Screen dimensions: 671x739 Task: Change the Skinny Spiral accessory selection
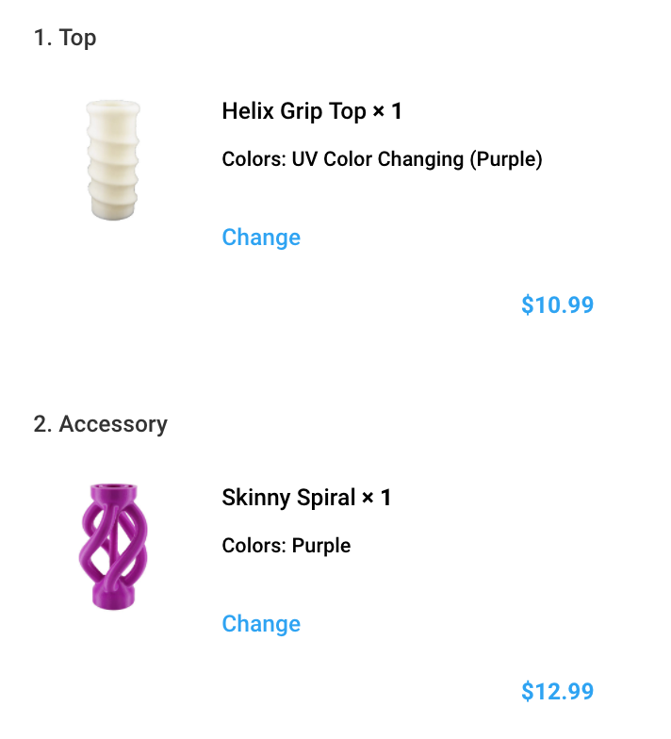(x=261, y=624)
